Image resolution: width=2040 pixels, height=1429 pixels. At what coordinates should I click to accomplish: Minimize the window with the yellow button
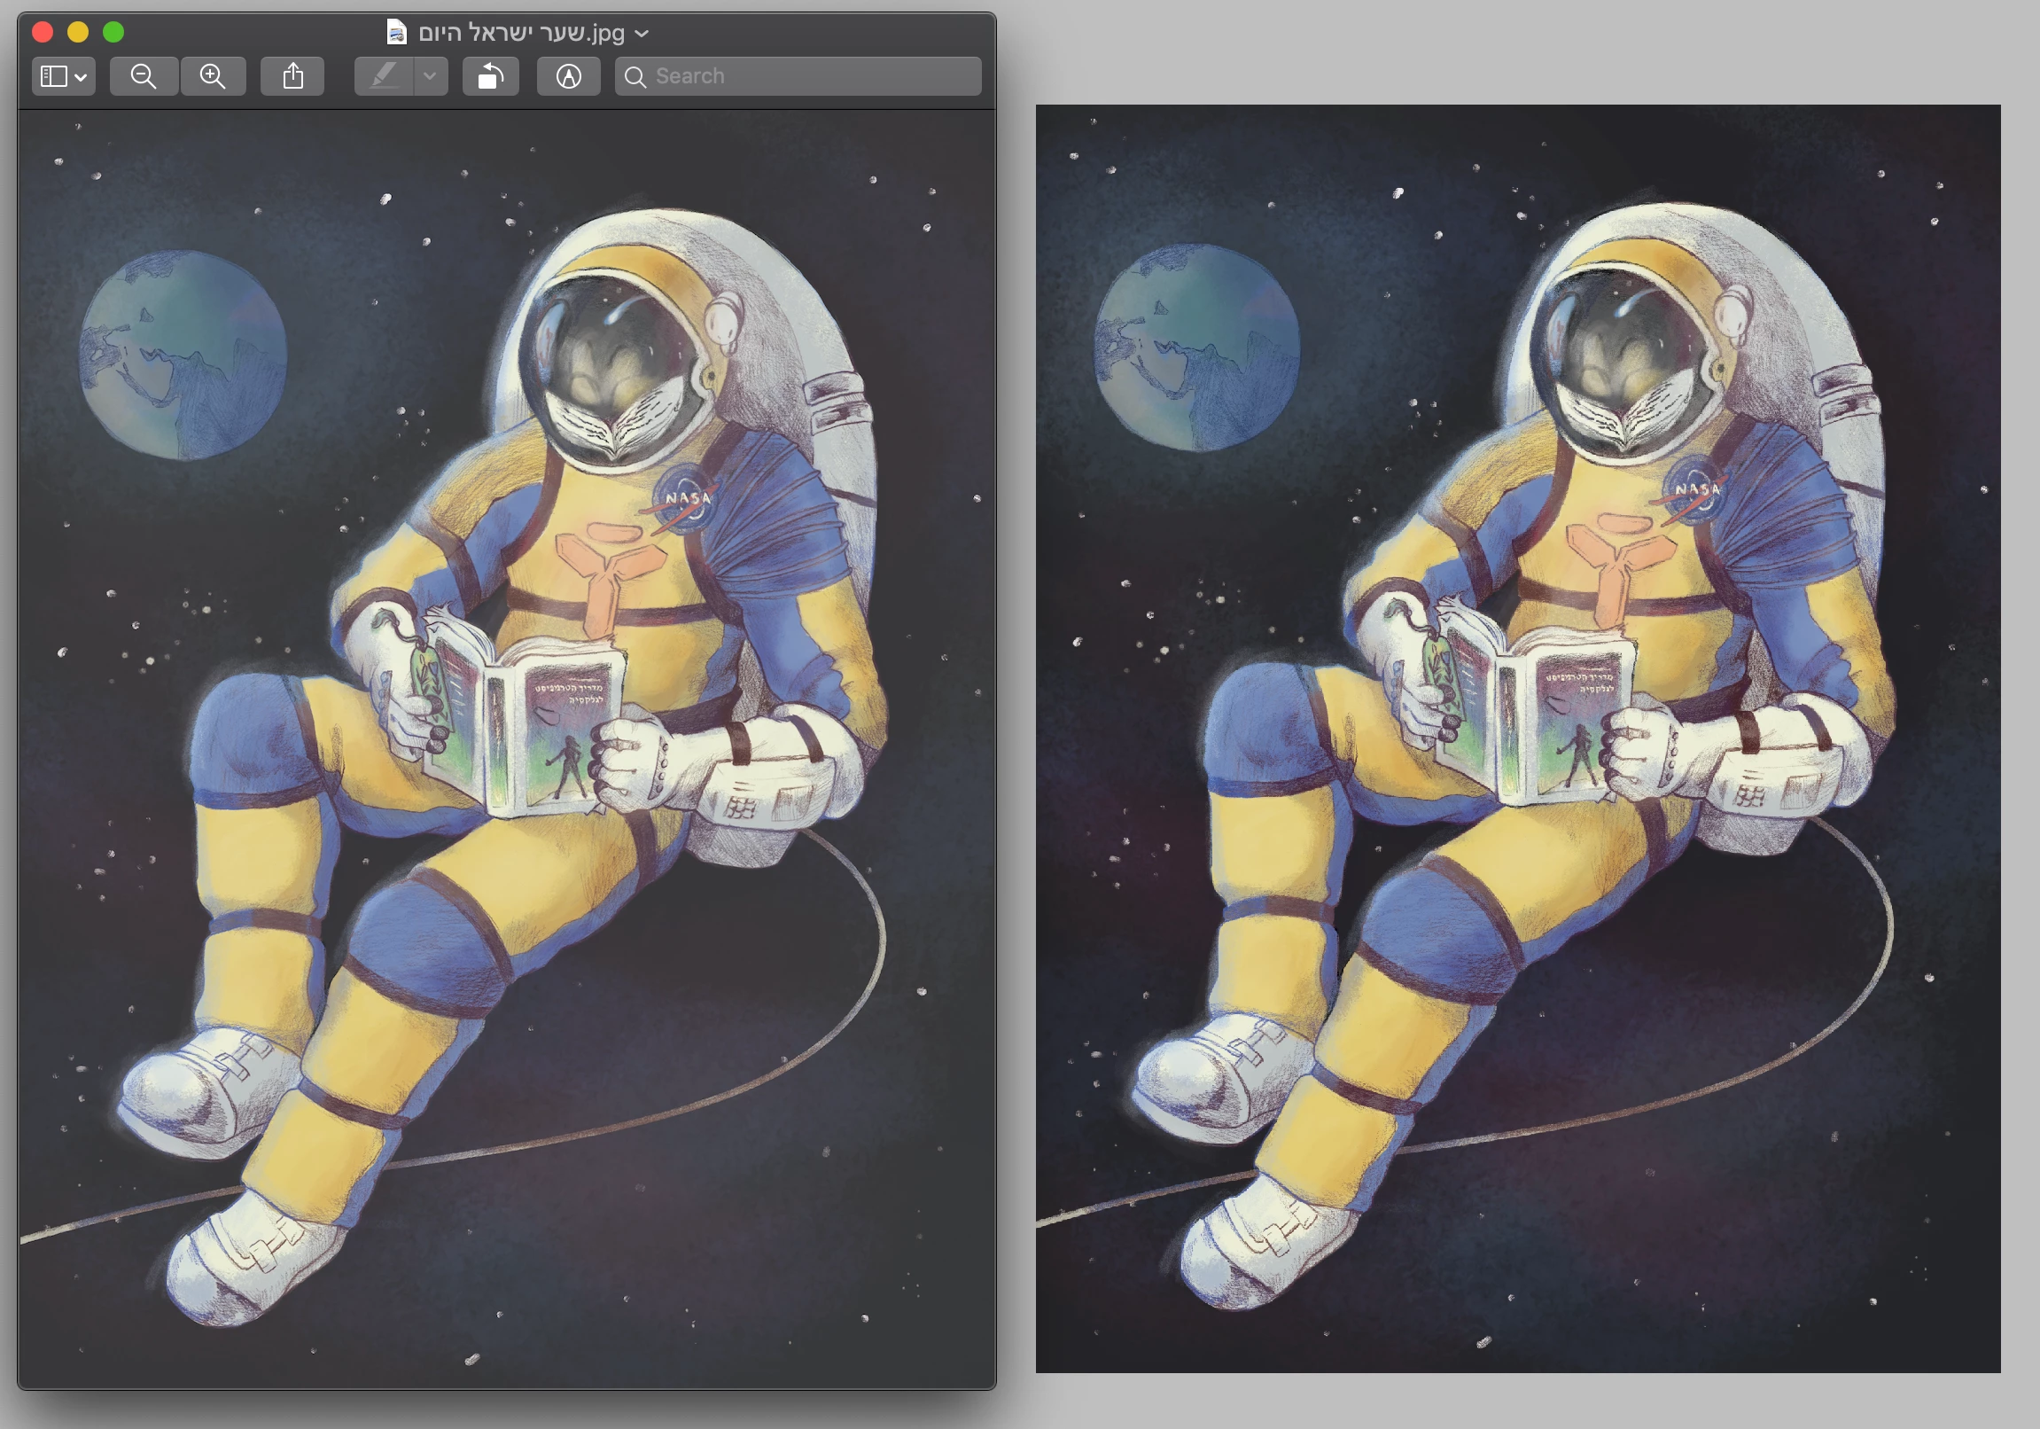78,33
